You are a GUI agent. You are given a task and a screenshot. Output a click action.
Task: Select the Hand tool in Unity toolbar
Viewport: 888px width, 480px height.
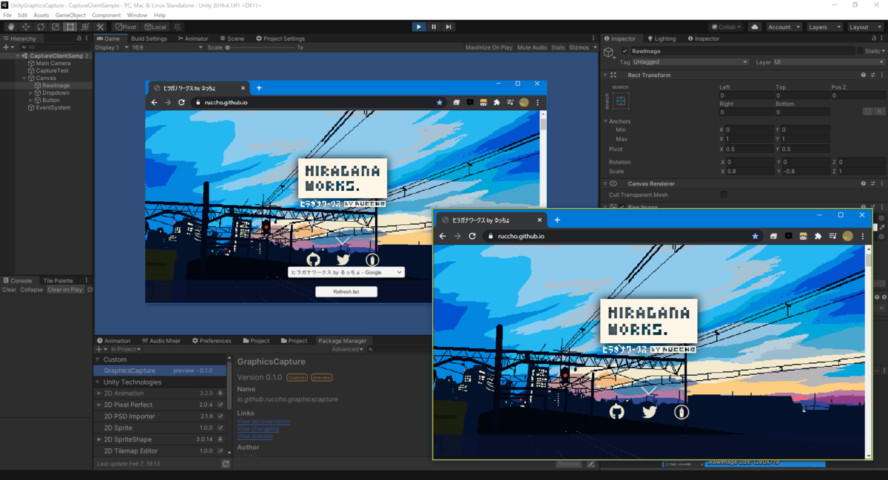(x=11, y=27)
